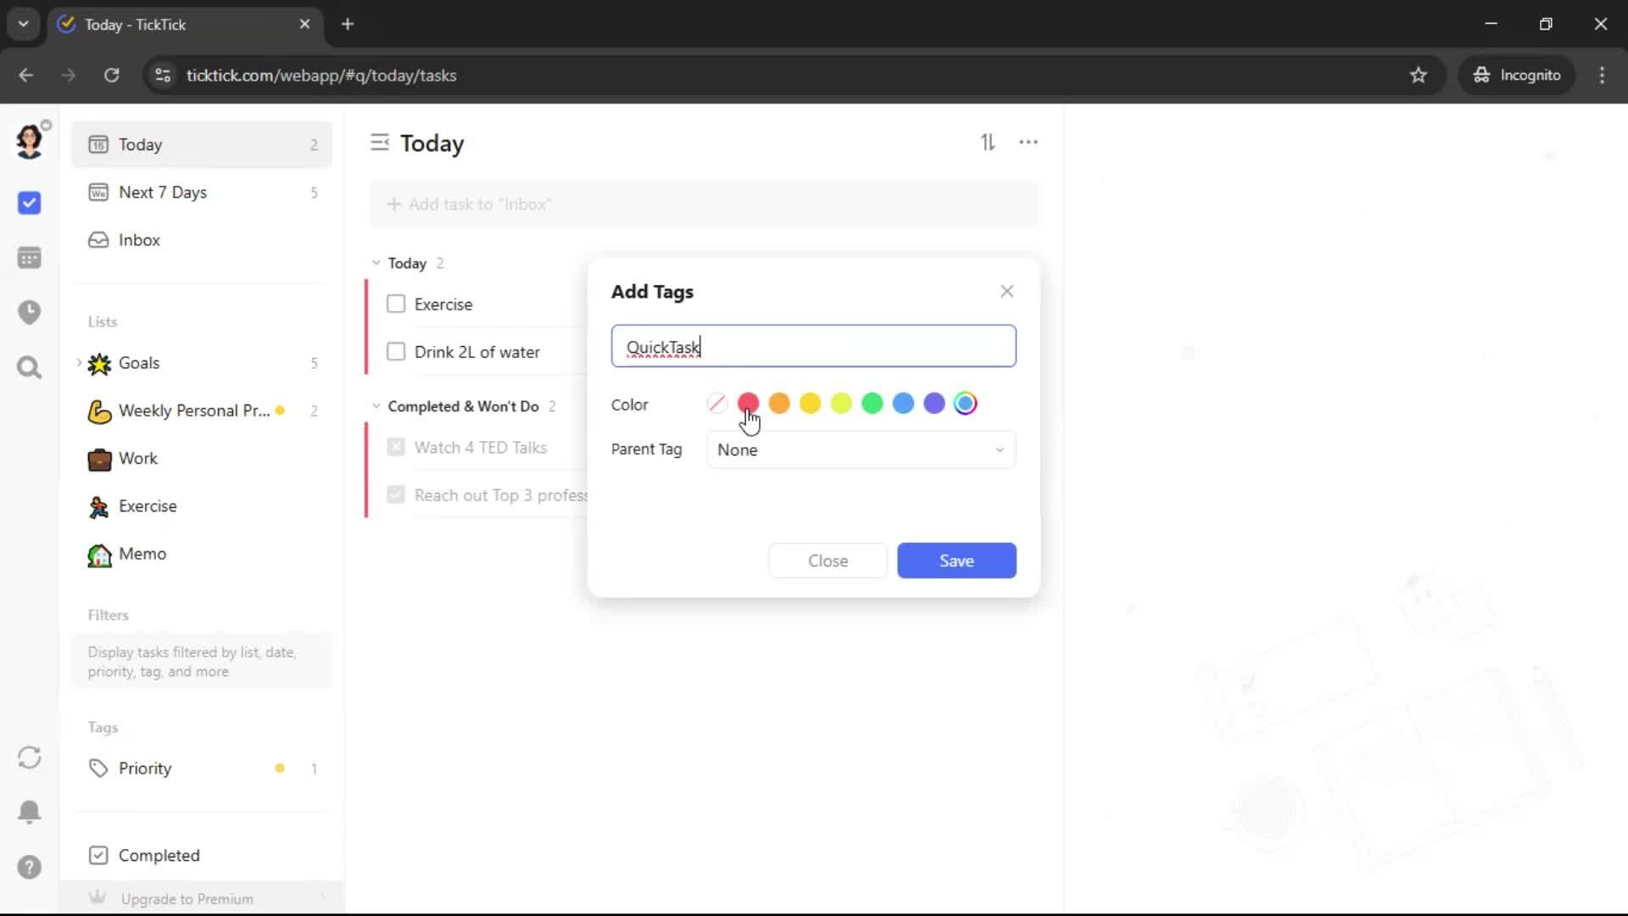Viewport: 1628px width, 916px height.
Task: Open the Pomodoro focus clock icon
Action: [29, 312]
